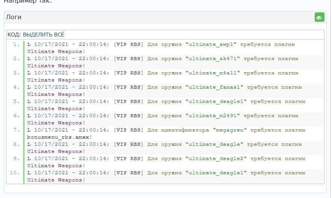Click the "ultimate_deagle2" string in the log
The height and width of the screenshot is (198, 332).
click(216, 159)
